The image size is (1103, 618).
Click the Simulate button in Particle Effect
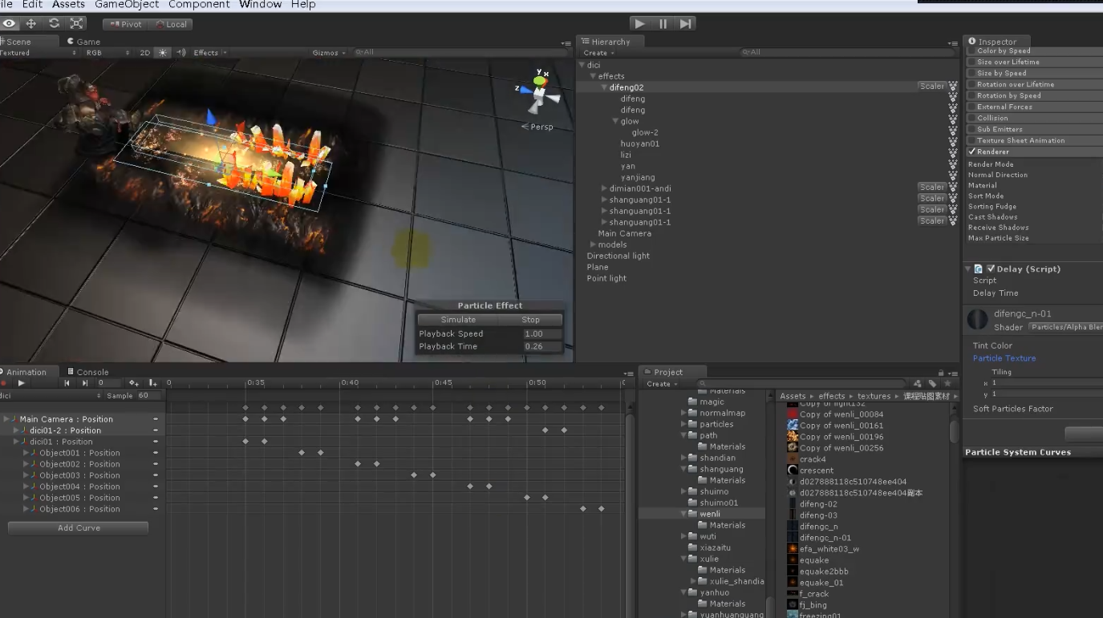pos(458,320)
